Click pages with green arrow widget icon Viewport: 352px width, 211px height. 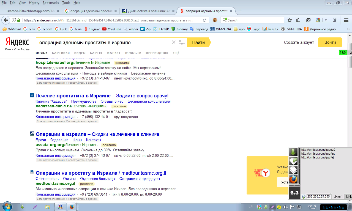[293, 161]
